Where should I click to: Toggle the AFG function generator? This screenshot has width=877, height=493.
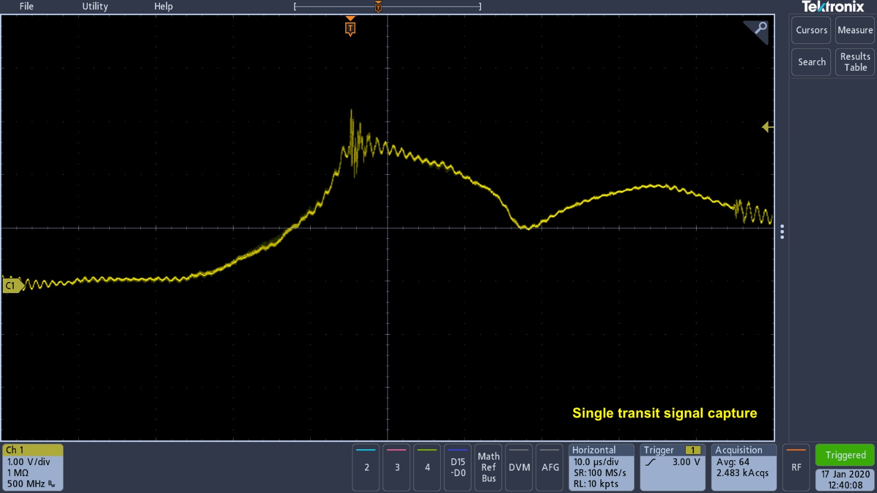coord(550,467)
